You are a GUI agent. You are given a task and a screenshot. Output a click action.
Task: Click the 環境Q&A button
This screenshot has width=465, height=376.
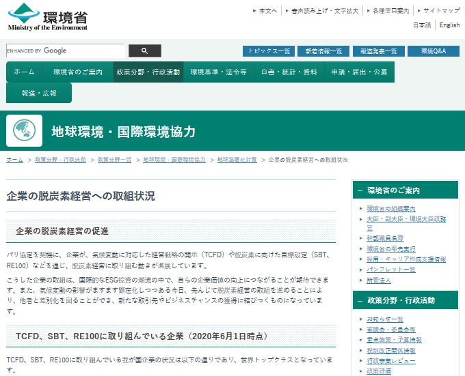pos(434,51)
